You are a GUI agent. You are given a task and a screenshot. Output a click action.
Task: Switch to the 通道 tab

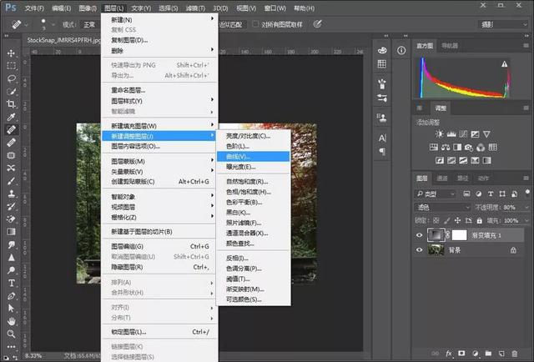442,178
